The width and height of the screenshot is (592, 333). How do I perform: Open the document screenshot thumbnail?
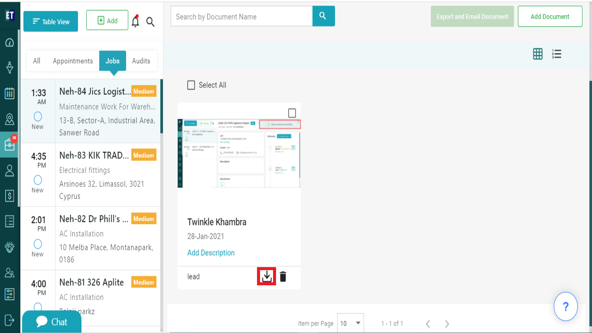pos(239,153)
